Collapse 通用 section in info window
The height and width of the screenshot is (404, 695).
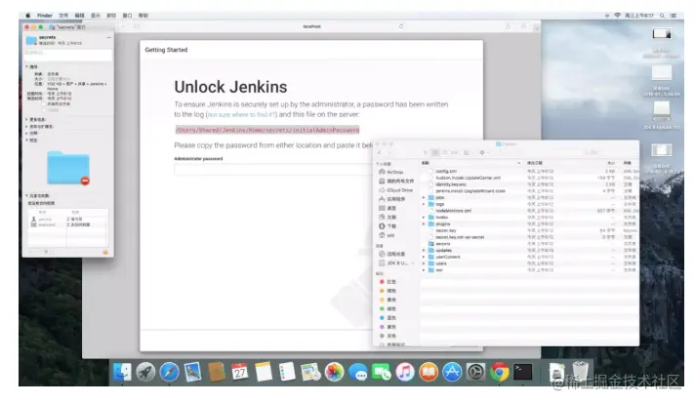click(x=27, y=67)
